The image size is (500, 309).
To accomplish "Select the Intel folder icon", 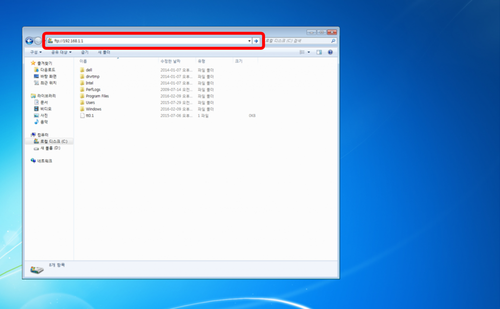I will point(82,83).
